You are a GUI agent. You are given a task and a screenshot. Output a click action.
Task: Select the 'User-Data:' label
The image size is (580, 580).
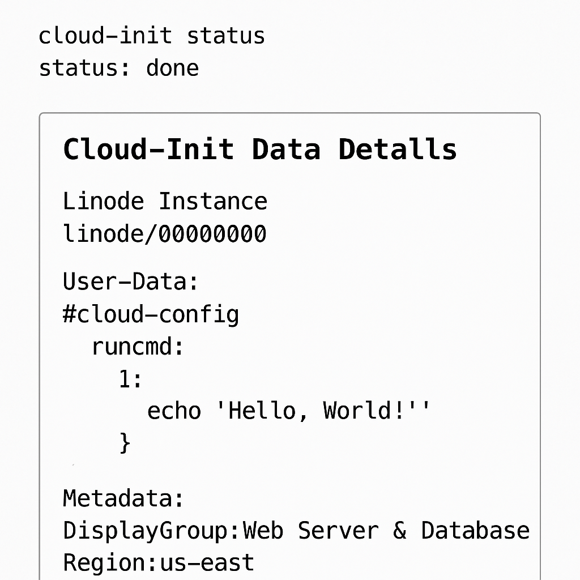click(x=131, y=281)
